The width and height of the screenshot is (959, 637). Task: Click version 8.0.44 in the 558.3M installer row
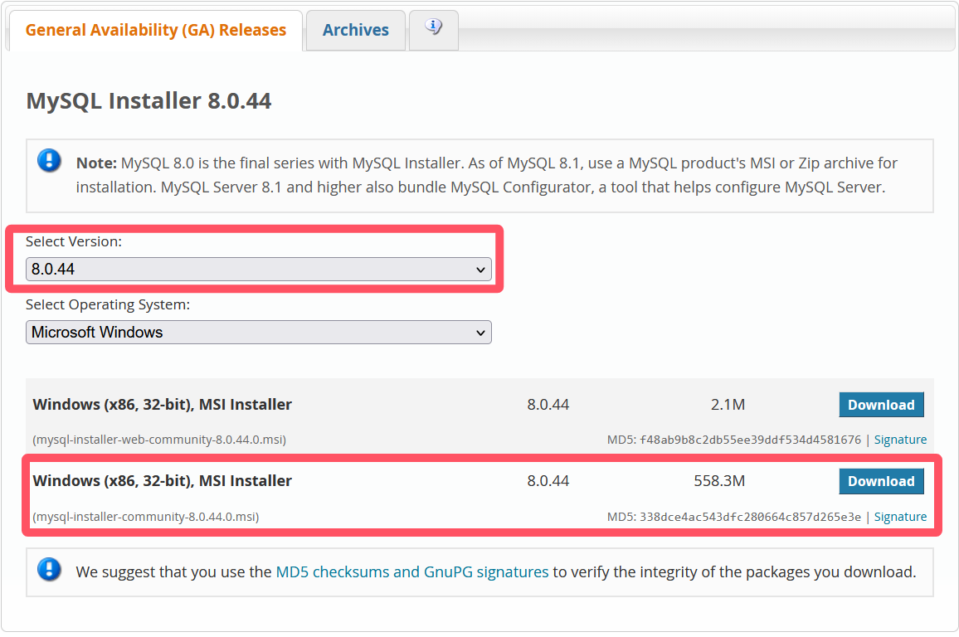coord(548,481)
